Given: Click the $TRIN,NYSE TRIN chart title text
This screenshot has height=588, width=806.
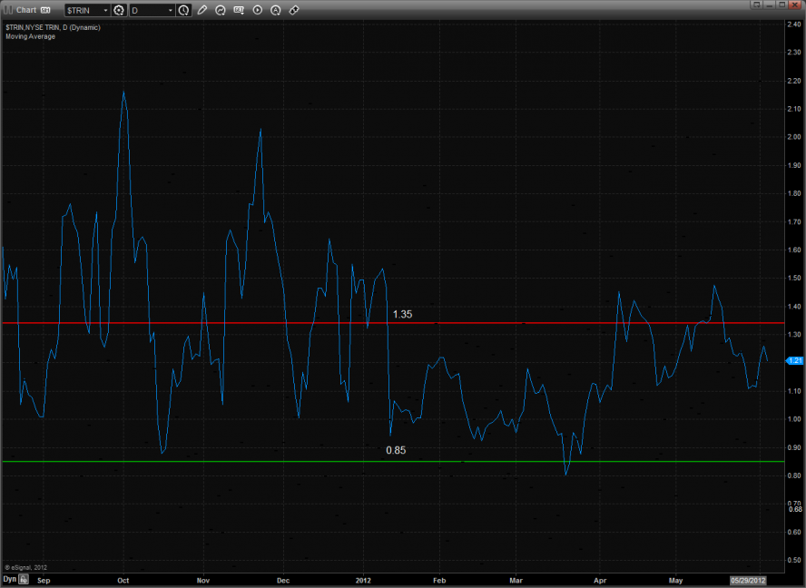Looking at the screenshot, I should point(53,27).
